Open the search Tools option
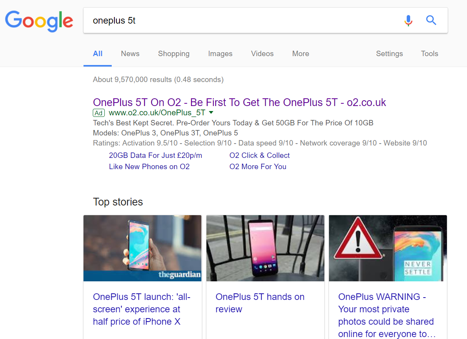 pyautogui.click(x=430, y=54)
